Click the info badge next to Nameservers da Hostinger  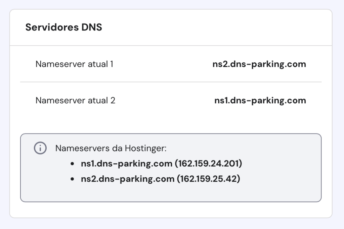(40, 148)
